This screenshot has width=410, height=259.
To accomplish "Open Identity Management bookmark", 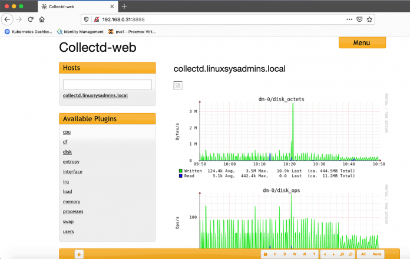I will click(x=80, y=32).
